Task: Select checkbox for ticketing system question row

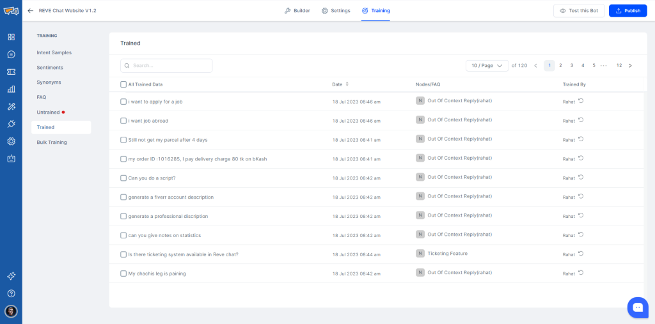Action: tap(123, 254)
